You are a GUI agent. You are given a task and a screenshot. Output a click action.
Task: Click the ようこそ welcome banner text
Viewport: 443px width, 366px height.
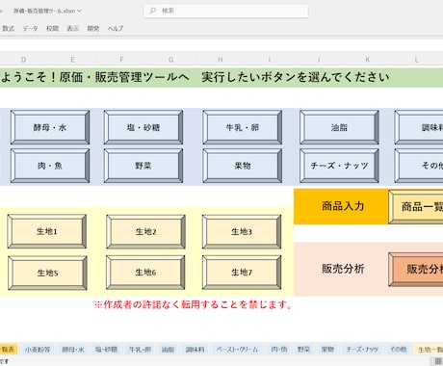point(195,77)
